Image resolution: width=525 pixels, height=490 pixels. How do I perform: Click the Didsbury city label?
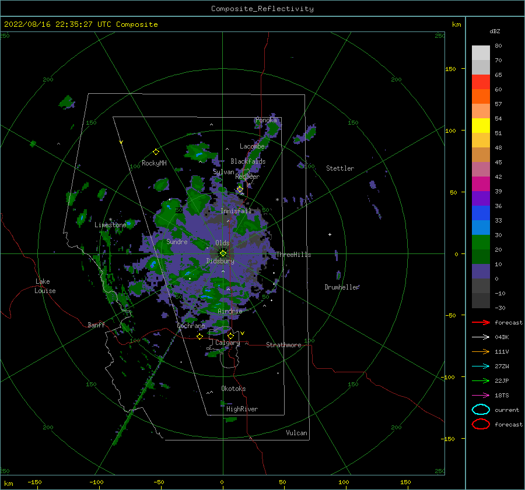tap(220, 261)
